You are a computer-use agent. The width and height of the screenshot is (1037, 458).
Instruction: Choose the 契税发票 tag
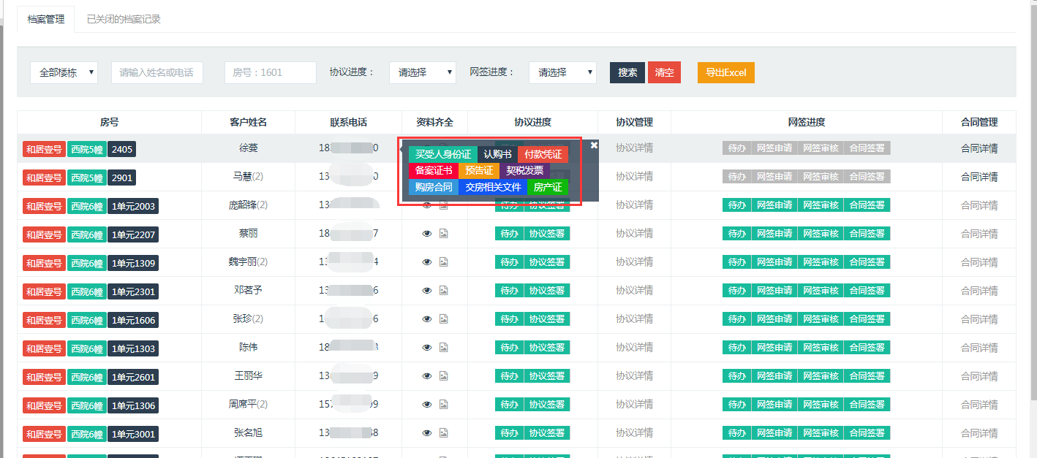(x=524, y=170)
